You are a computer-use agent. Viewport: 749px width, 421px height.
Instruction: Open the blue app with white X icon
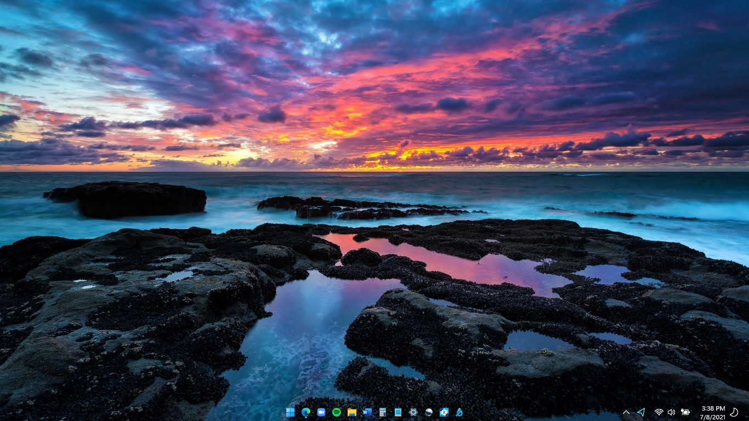tap(443, 412)
